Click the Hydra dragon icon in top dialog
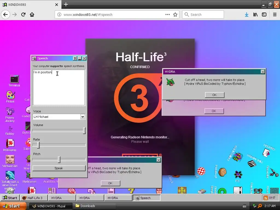280x210 pixels. [170, 82]
